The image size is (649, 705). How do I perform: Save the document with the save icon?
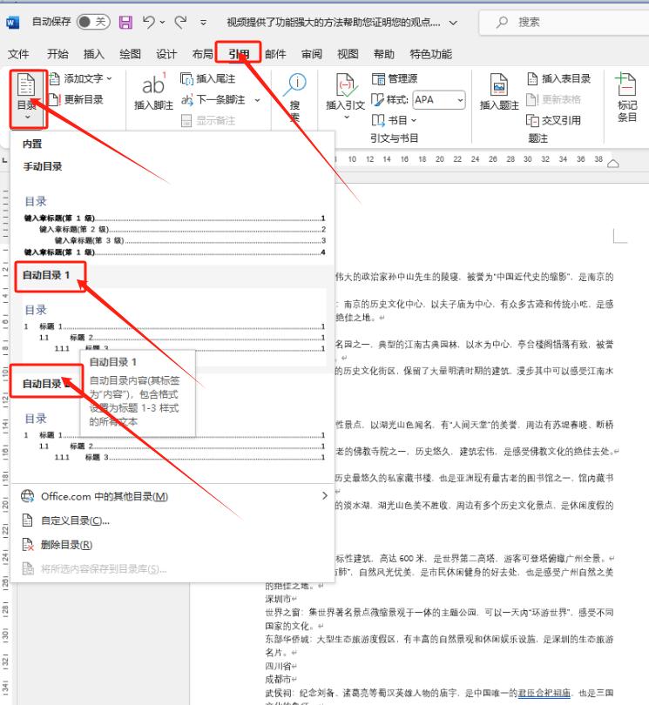point(125,21)
